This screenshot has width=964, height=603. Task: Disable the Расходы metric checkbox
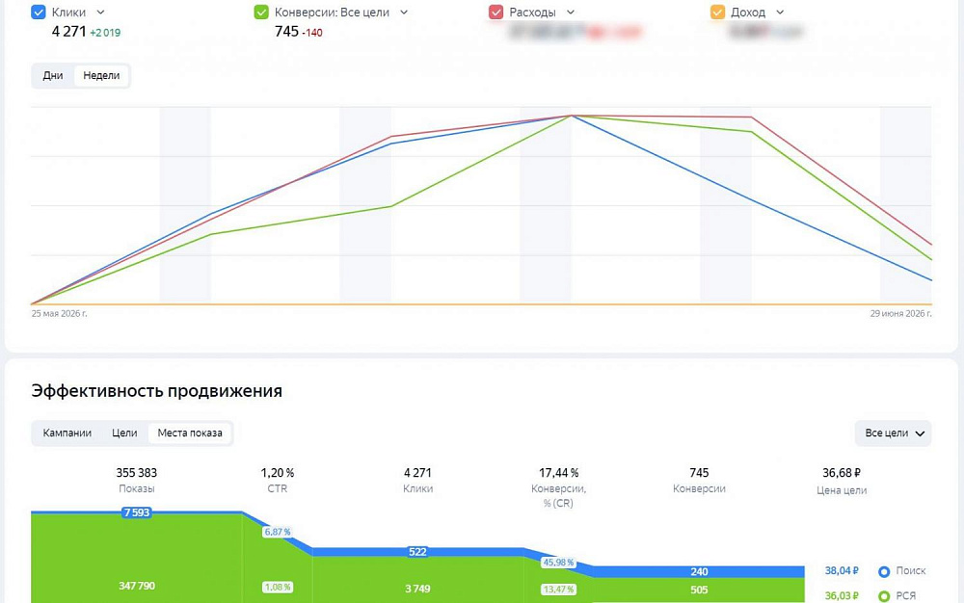(x=495, y=13)
